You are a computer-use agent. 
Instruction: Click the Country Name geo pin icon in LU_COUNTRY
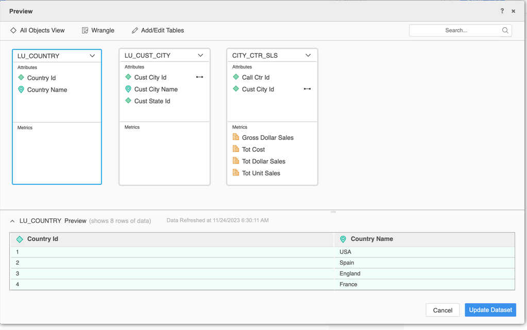tap(21, 90)
